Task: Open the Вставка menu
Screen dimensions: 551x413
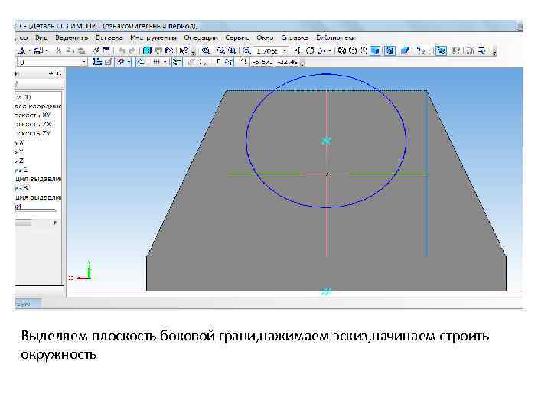Action: pyautogui.click(x=109, y=37)
